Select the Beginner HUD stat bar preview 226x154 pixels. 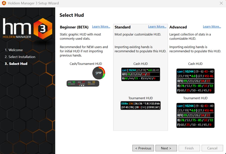pyautogui.click(x=83, y=83)
